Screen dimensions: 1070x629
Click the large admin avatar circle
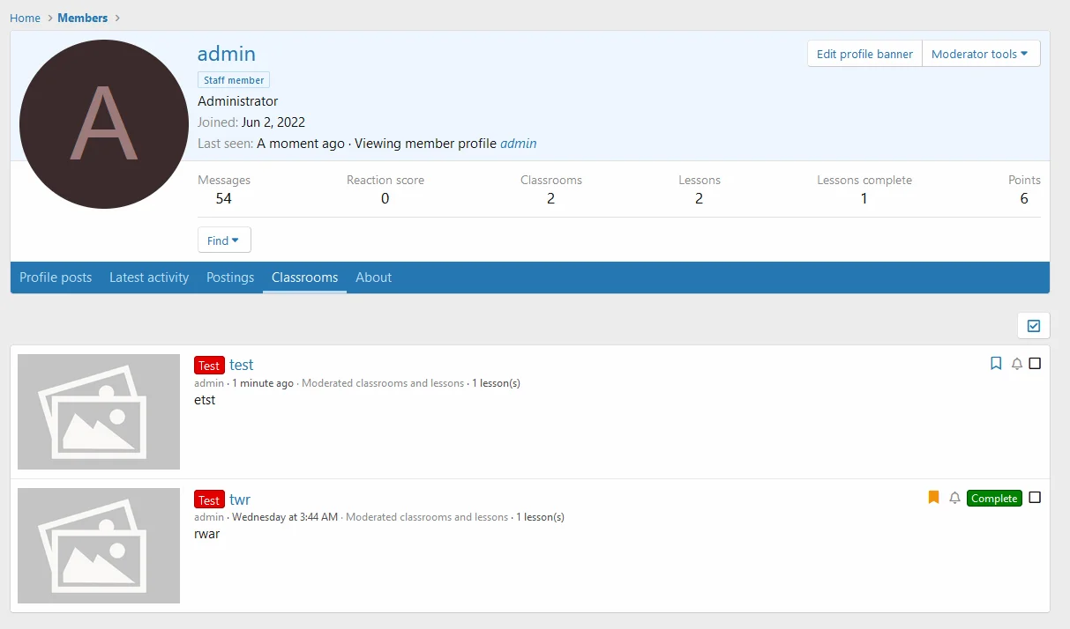point(104,124)
